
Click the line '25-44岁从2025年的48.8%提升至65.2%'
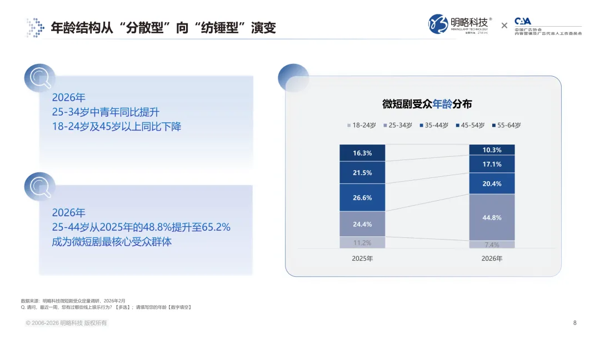point(141,227)
